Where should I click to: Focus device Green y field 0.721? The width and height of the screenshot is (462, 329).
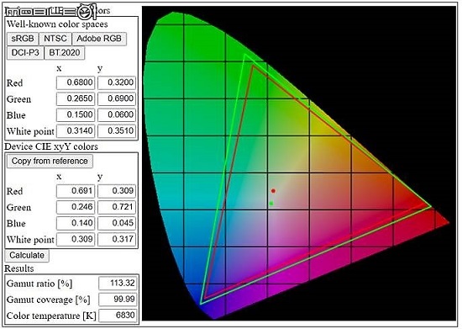pos(117,207)
